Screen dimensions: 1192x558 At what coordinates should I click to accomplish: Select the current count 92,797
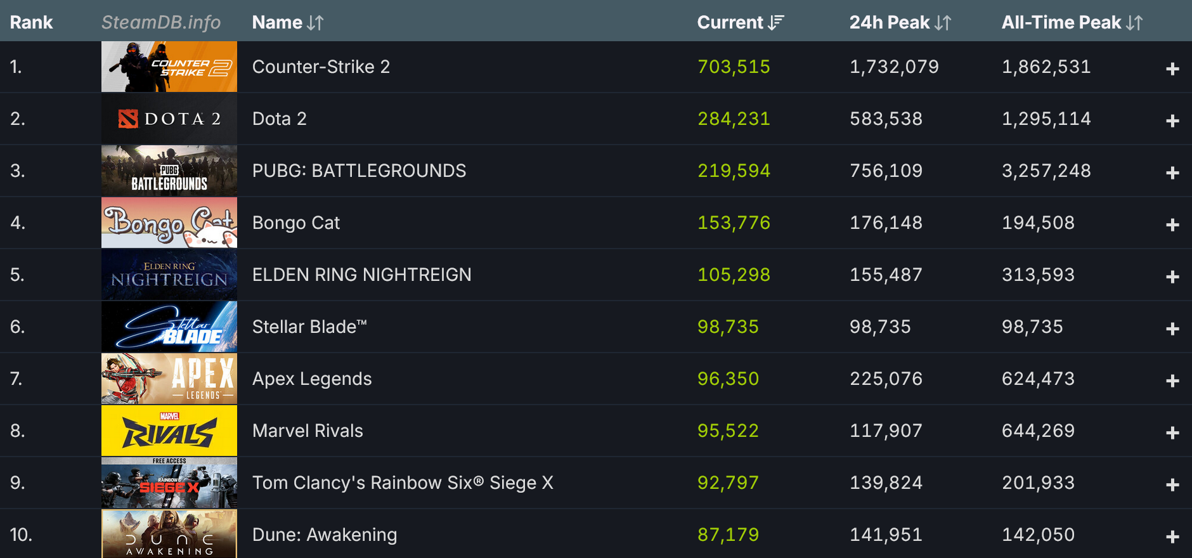coord(728,483)
